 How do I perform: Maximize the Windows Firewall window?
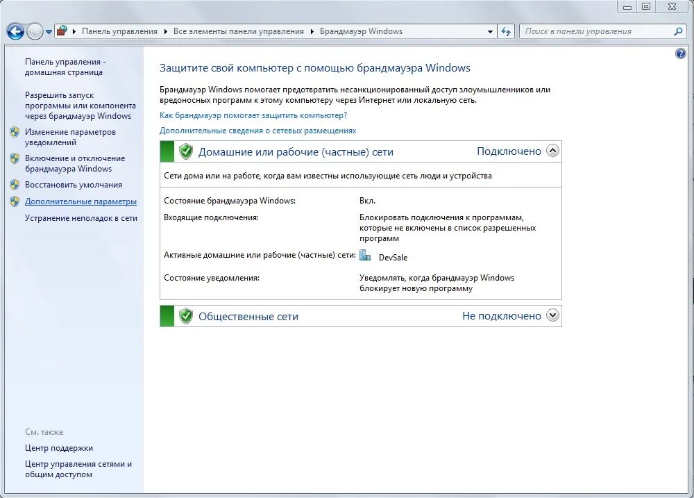[646, 6]
